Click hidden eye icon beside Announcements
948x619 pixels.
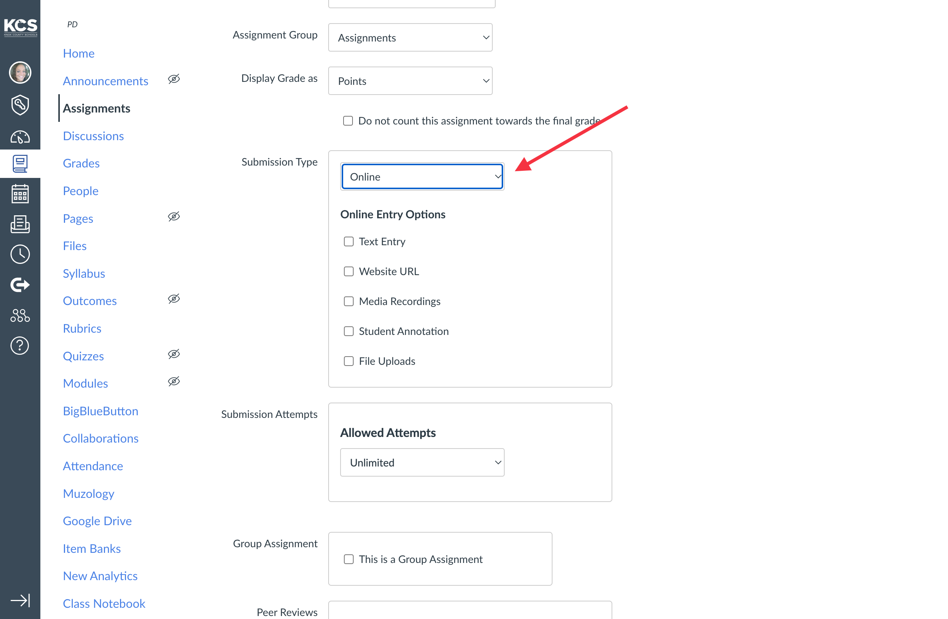(x=174, y=79)
